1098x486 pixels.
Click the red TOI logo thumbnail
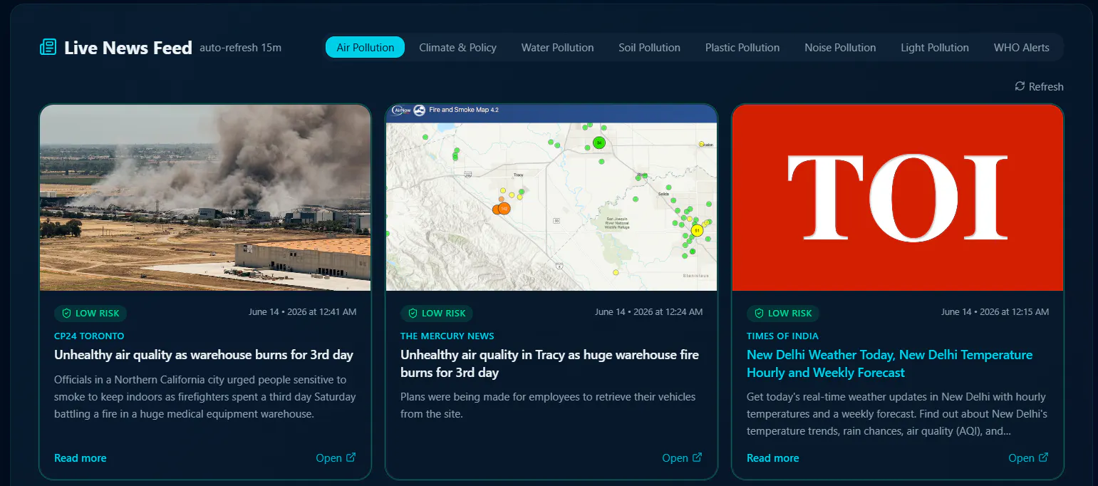pos(898,197)
